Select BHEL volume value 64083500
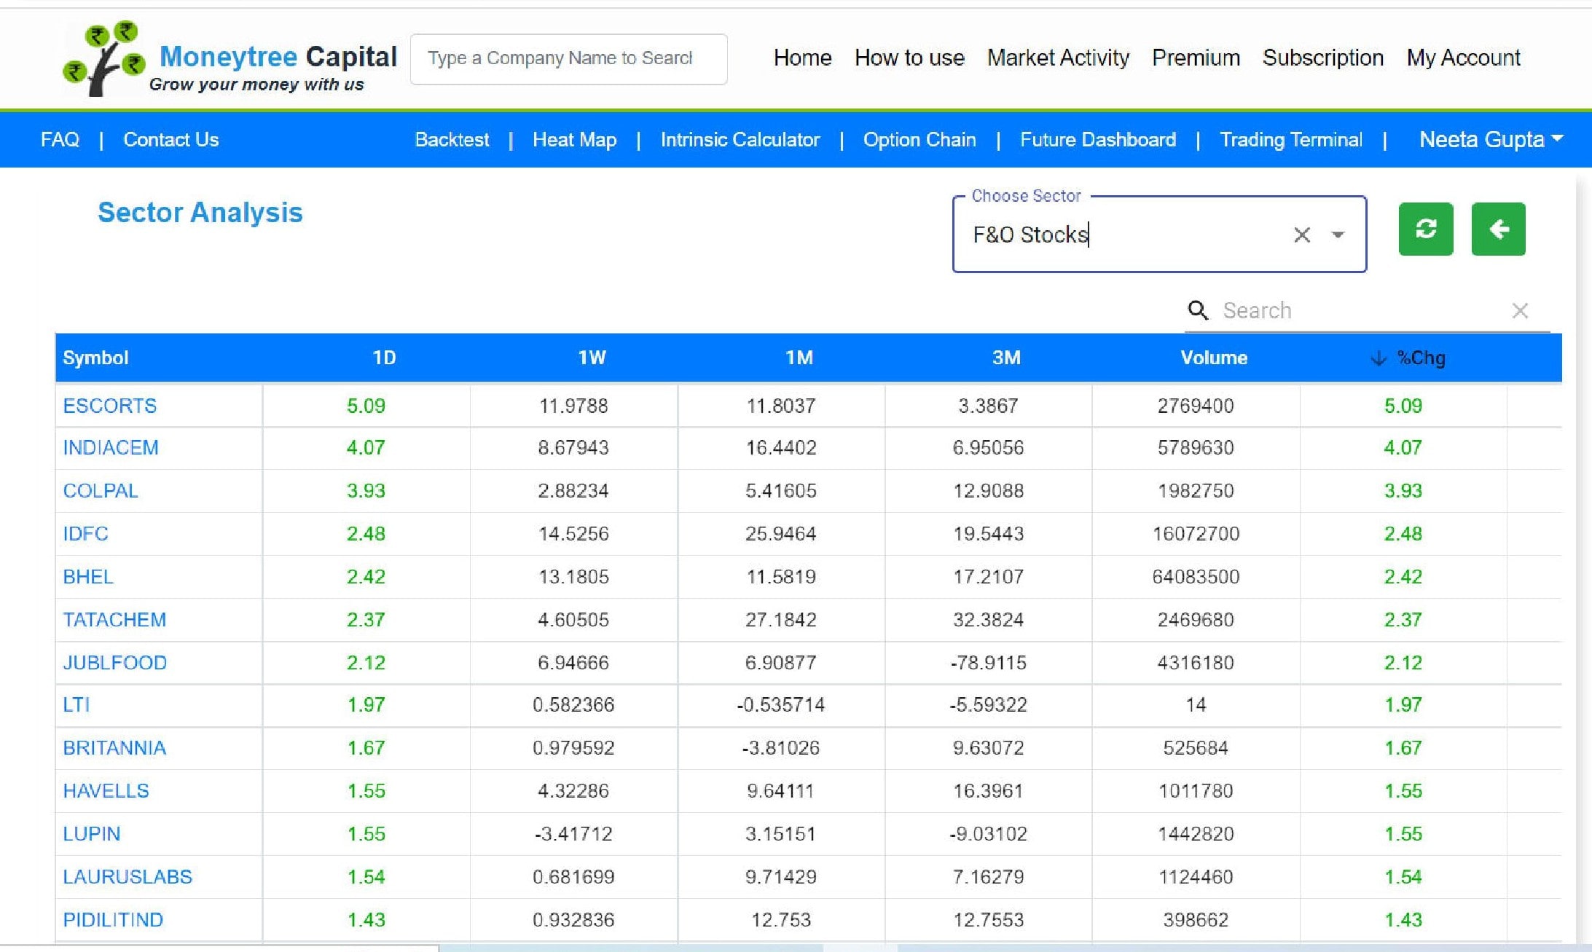Image resolution: width=1592 pixels, height=952 pixels. coord(1196,576)
